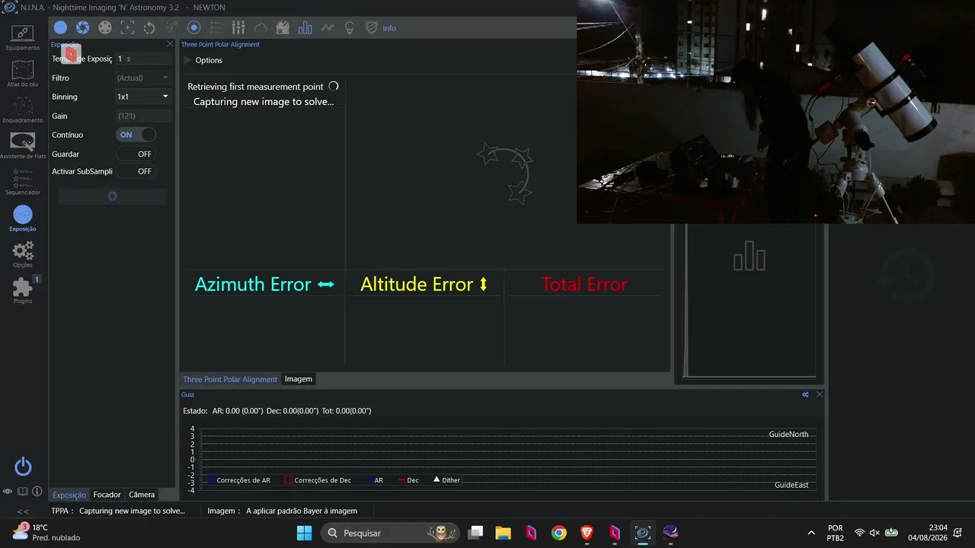The width and height of the screenshot is (975, 548).
Task: Toggle the rotator panel icon
Action: pyautogui.click(x=149, y=27)
